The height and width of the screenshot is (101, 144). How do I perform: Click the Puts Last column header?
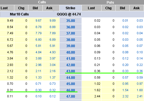pyautogui.click(x=91, y=8)
